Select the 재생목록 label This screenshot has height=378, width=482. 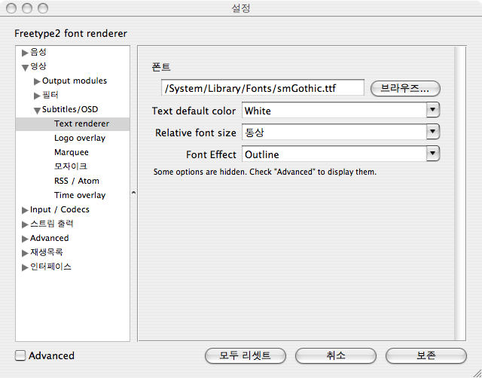pyautogui.click(x=47, y=252)
